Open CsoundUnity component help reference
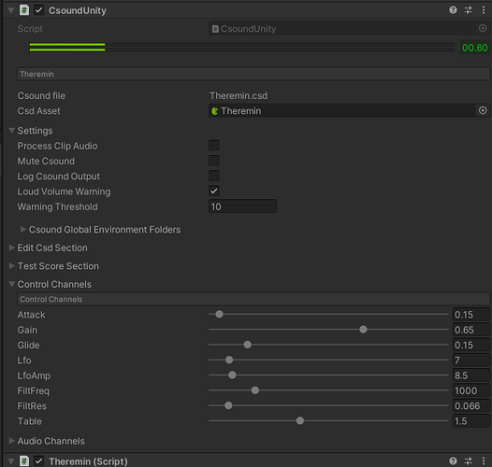Viewport: 492px width, 467px height. (x=453, y=10)
